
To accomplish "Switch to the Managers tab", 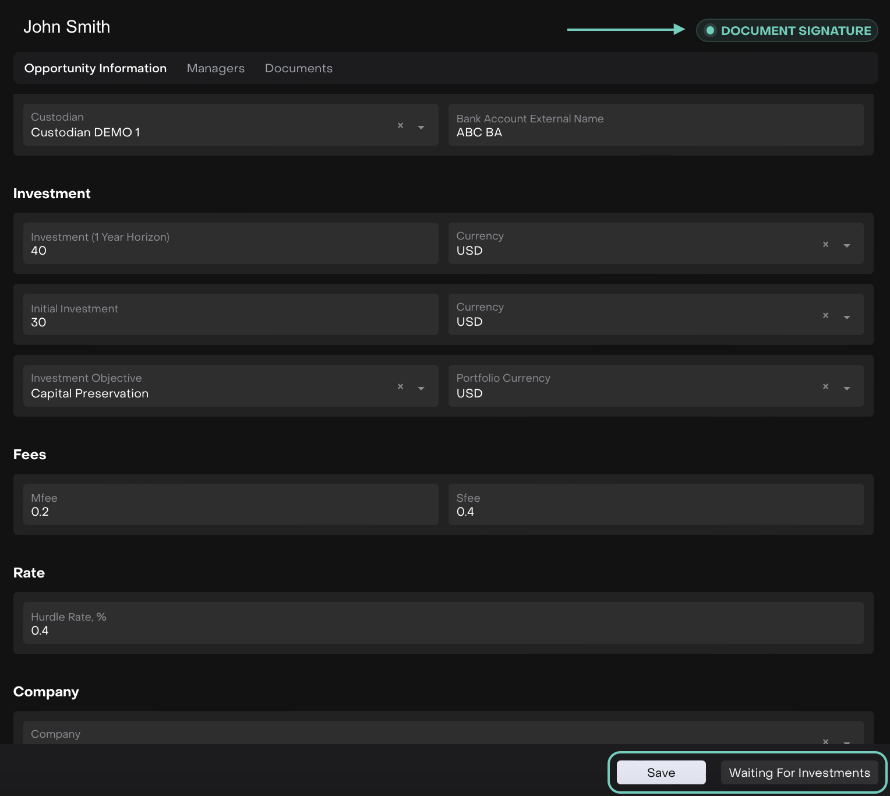I will click(216, 68).
